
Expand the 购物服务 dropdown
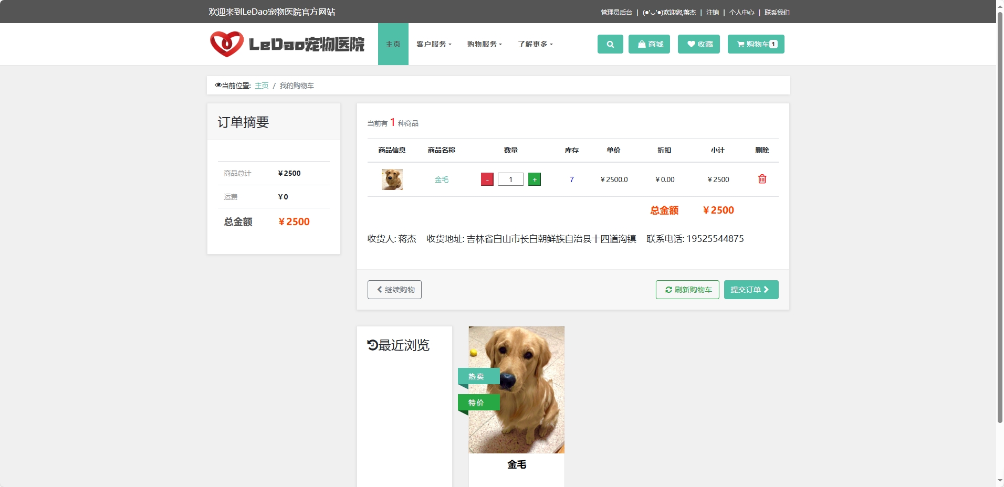(x=484, y=44)
